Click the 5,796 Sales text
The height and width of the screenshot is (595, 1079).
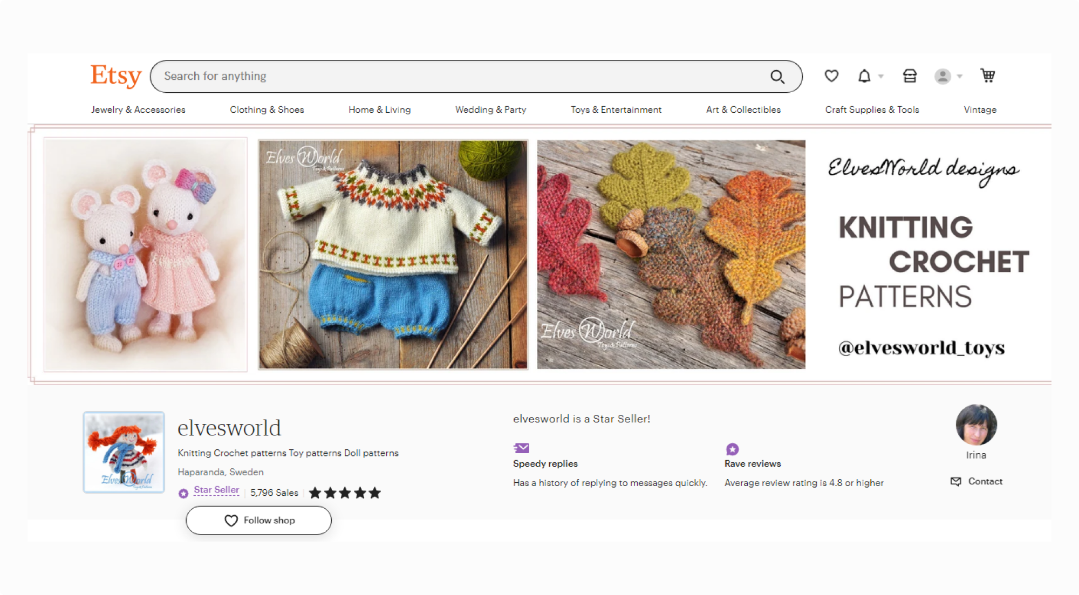tap(274, 493)
